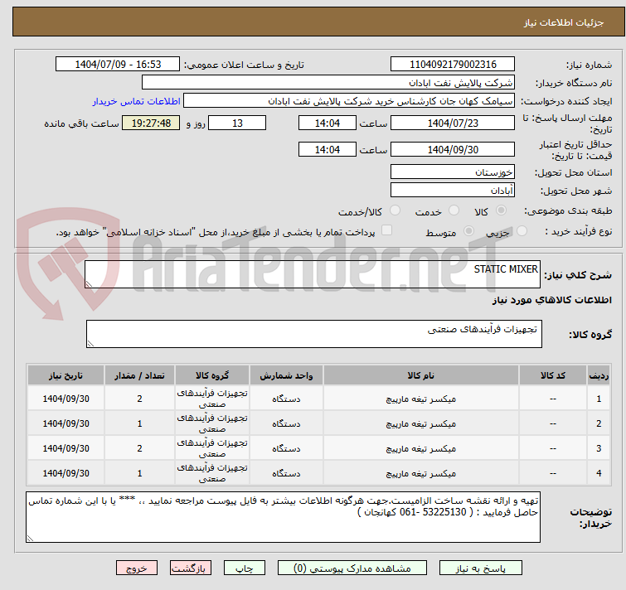
Task: Click the province field 'خوزستان'
Action: pos(453,172)
